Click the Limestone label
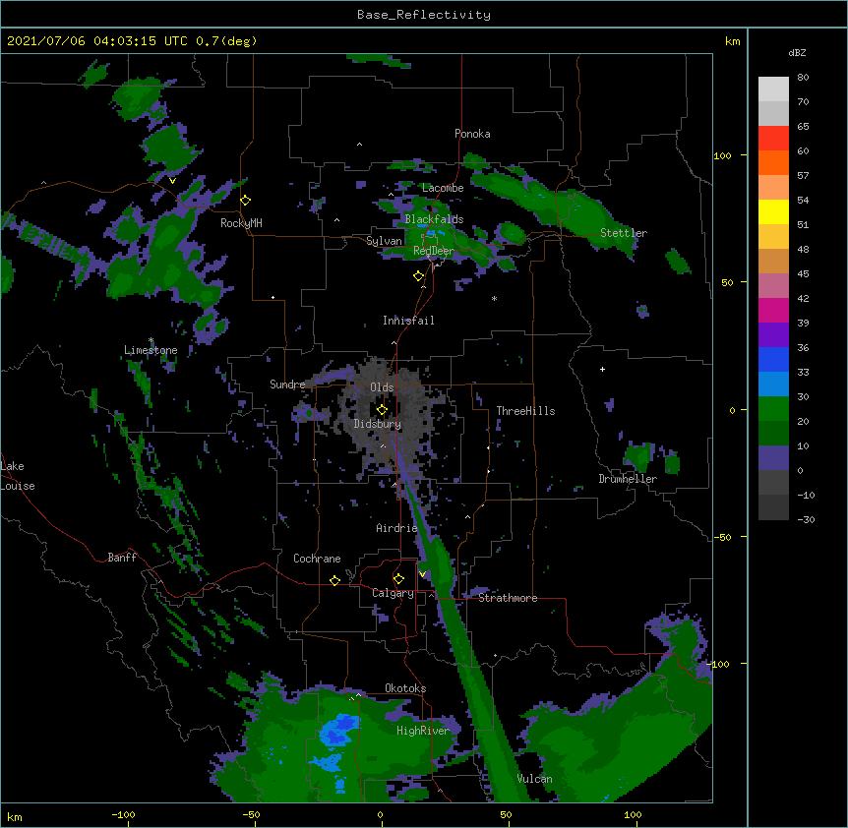The width and height of the screenshot is (848, 828). point(151,350)
